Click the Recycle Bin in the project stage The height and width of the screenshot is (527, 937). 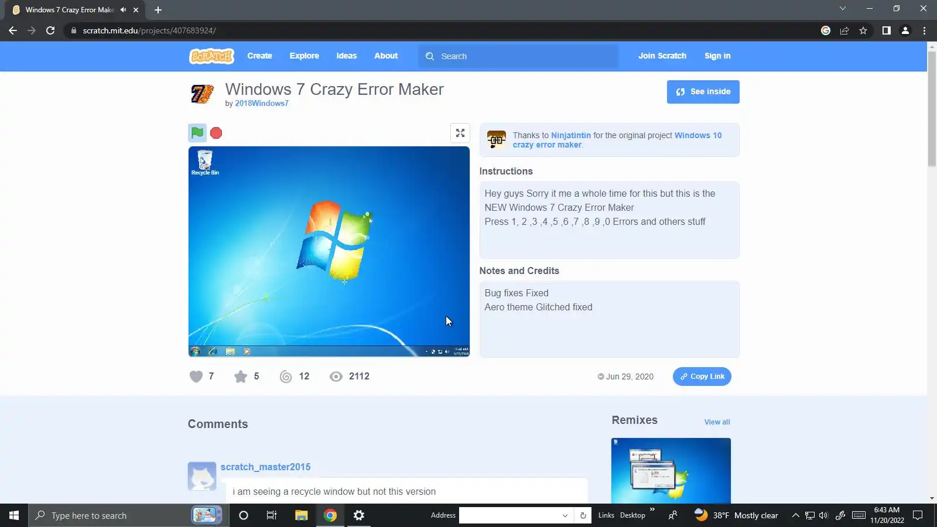[x=205, y=163]
